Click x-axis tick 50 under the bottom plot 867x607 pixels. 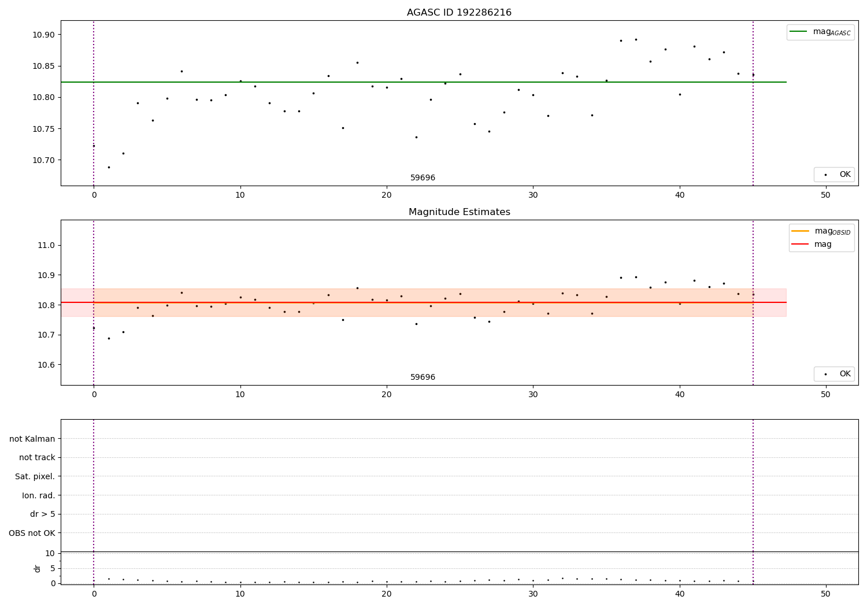(826, 594)
